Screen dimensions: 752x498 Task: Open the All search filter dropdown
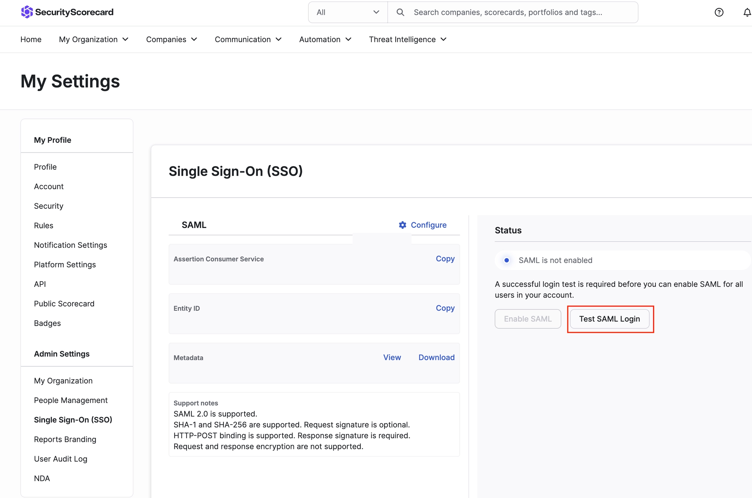(348, 12)
